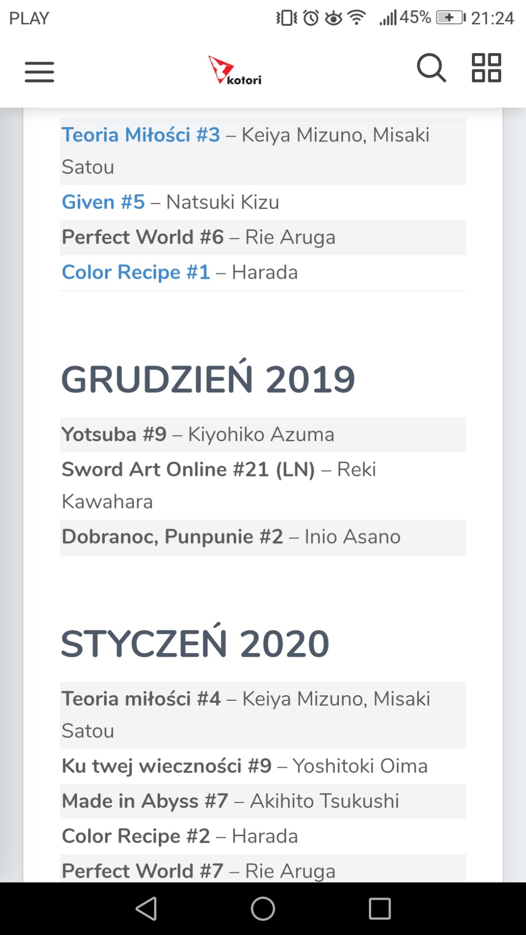Screen dimensions: 526x935
Task: Select the STYCZEŃ 2020 heading
Action: click(195, 644)
